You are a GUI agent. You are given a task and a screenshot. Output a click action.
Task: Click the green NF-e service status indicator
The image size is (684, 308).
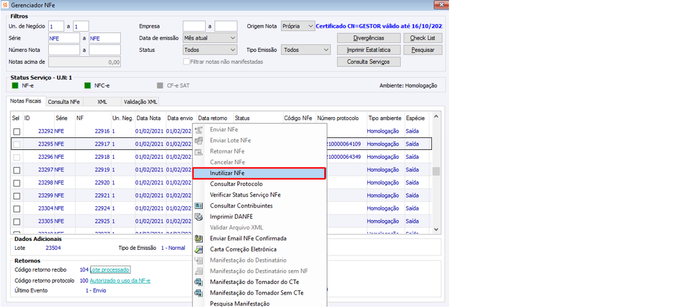click(15, 86)
